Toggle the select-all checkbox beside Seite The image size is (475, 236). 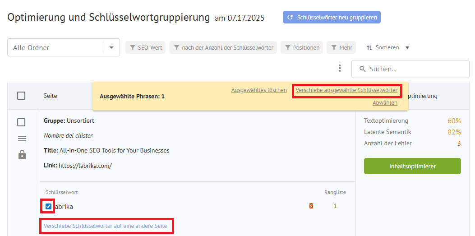pos(21,96)
